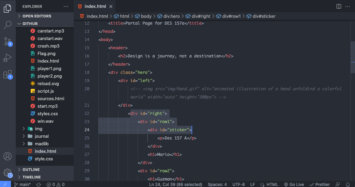This screenshot has height=187, width=355.
Task: Open the Extensions view icon
Action: [x=8, y=74]
